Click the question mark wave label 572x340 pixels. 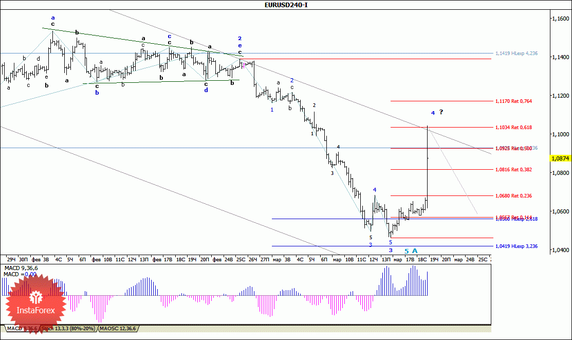(441, 112)
